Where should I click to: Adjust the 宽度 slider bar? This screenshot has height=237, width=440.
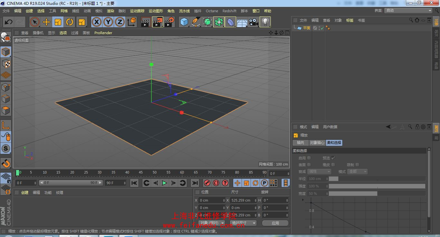(x=377, y=194)
